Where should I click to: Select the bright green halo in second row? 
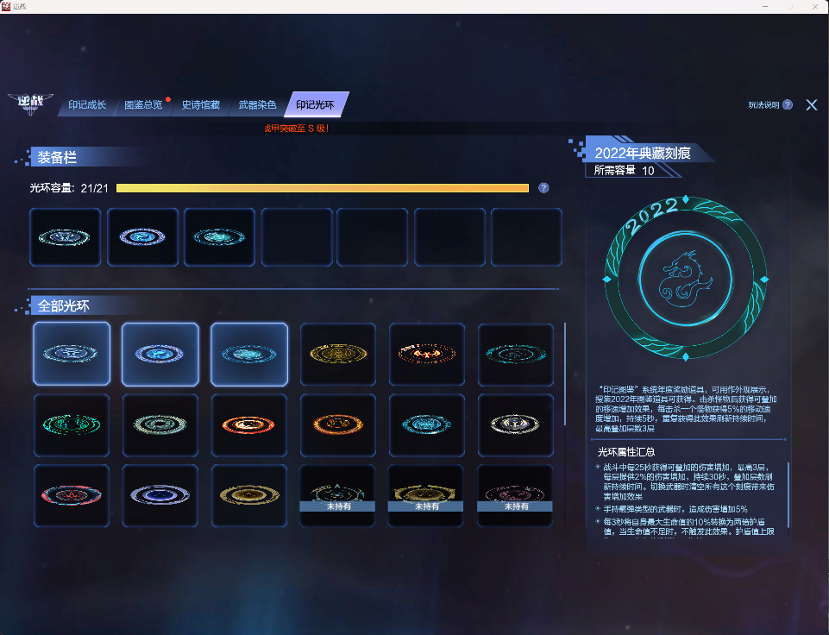(x=72, y=424)
